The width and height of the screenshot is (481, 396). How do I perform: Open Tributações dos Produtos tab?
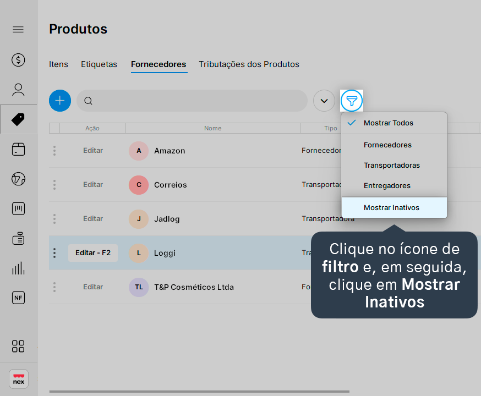point(249,64)
